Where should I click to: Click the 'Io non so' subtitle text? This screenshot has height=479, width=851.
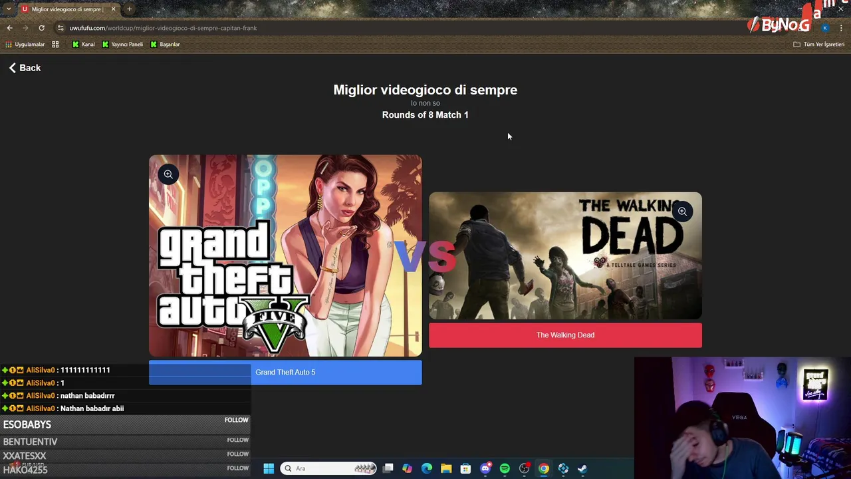425,103
